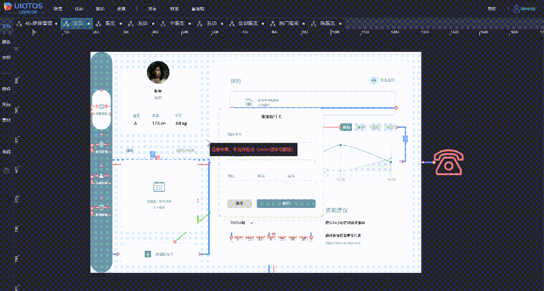Open the 收藏 sidebar panel

[6, 152]
